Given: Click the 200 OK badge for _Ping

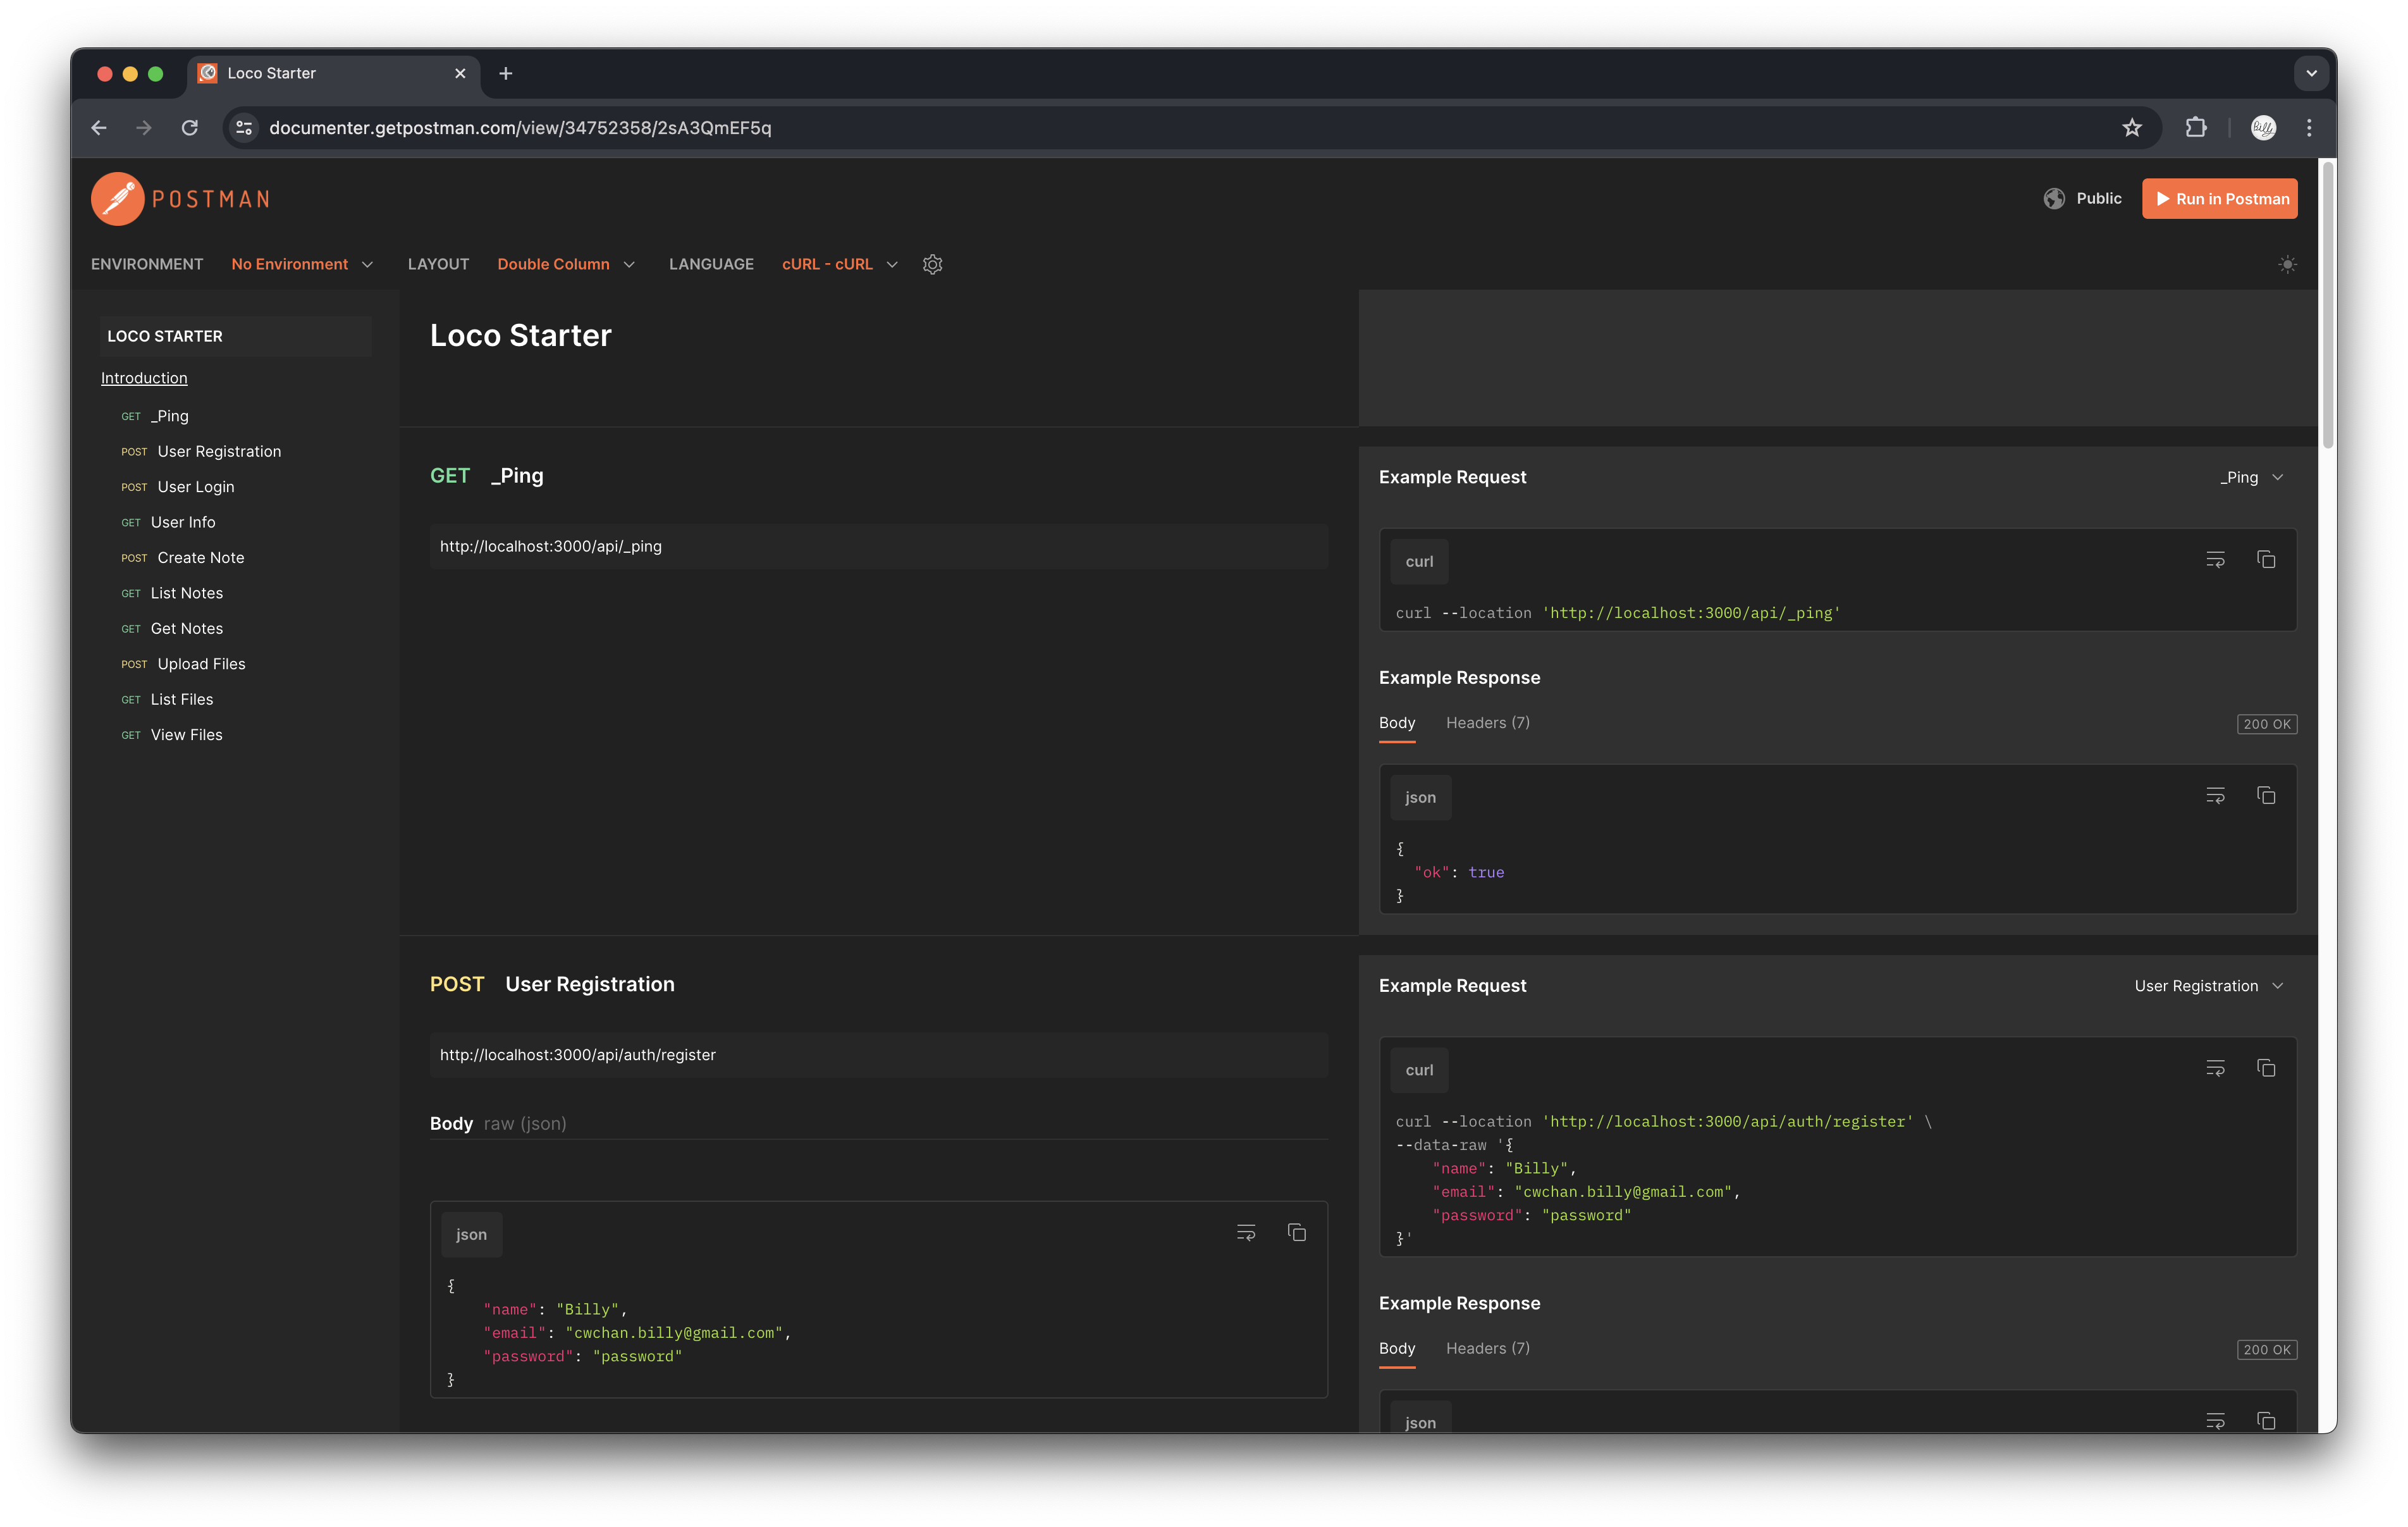Looking at the screenshot, I should [2266, 724].
